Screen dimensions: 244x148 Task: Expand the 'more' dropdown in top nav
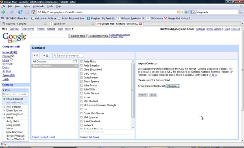click(x=69, y=29)
